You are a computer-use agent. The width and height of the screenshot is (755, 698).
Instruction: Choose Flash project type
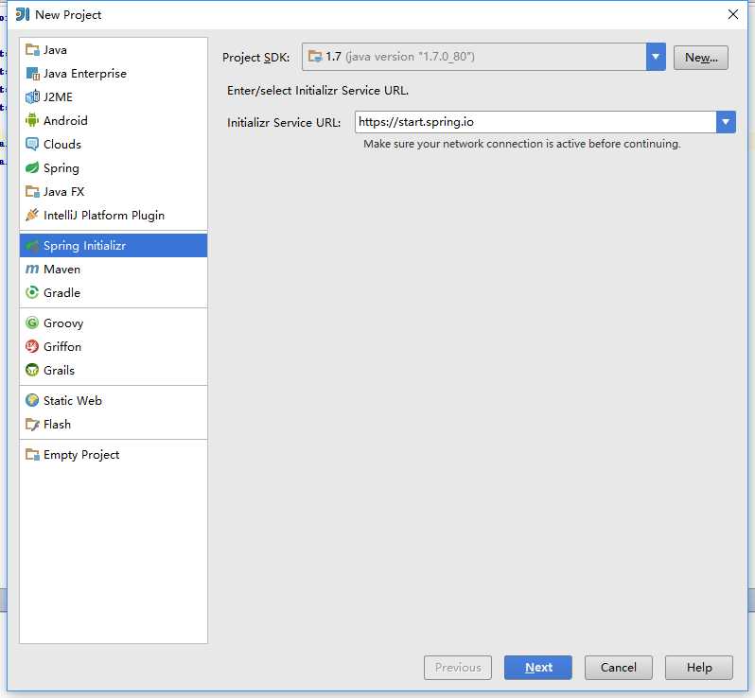tap(114, 424)
